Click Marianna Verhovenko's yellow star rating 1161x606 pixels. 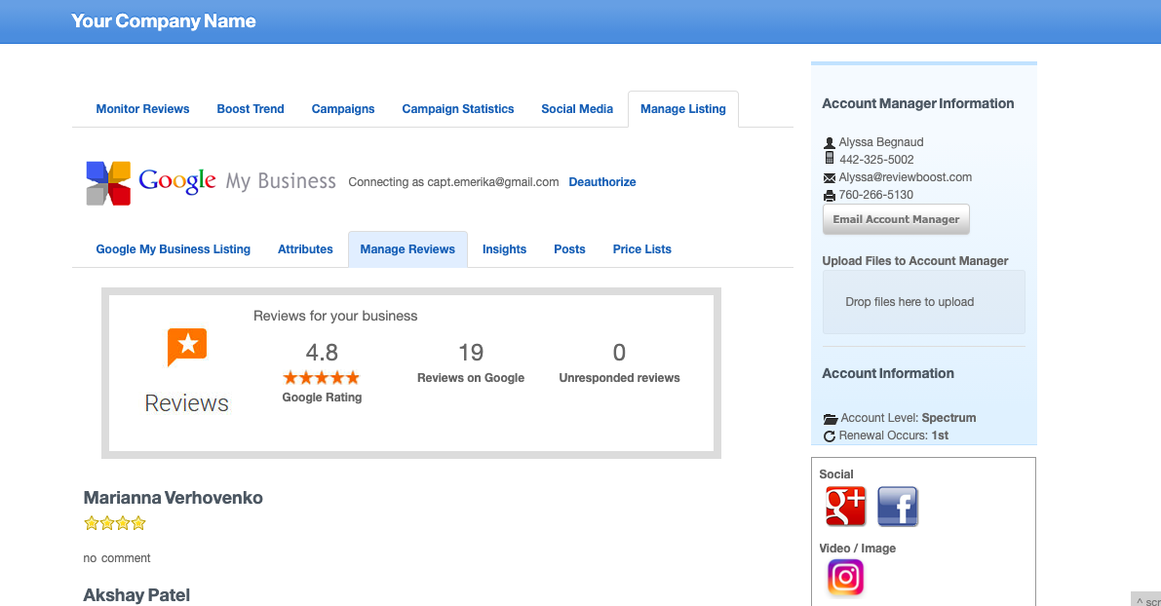click(115, 523)
